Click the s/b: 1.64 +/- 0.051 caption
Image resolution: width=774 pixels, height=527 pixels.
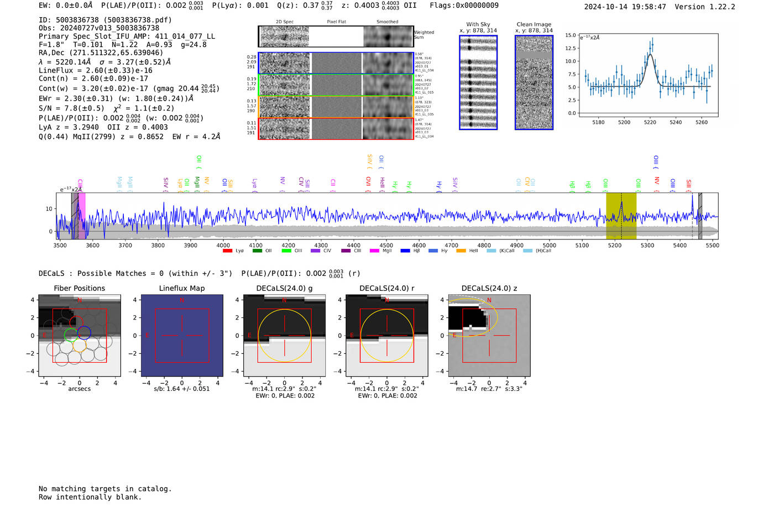[182, 389]
